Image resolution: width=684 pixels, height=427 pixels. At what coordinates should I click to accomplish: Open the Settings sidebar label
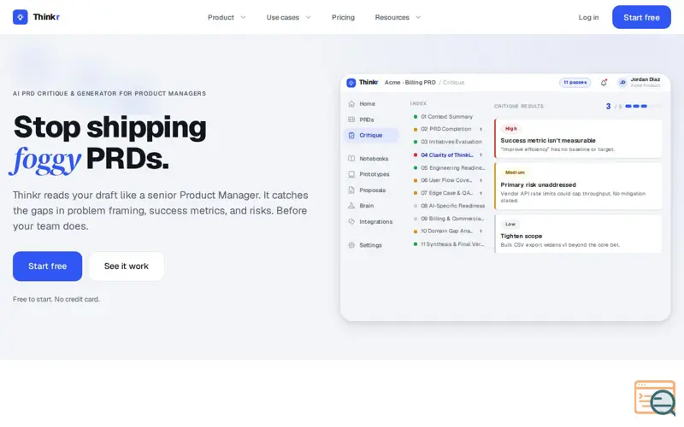pyautogui.click(x=371, y=245)
